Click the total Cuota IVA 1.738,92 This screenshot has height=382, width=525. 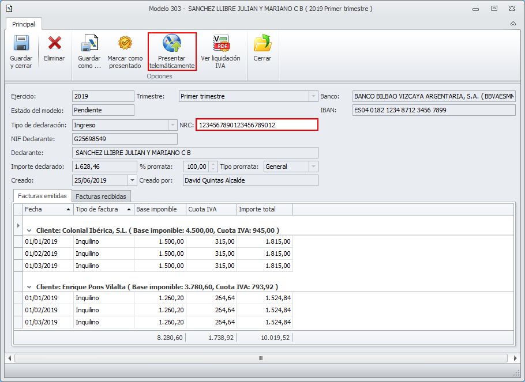pos(221,338)
